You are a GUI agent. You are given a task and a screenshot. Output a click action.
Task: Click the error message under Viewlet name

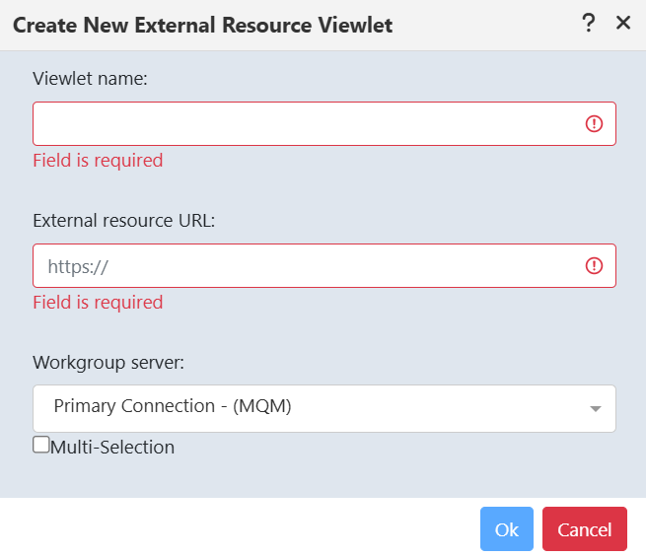coord(98,161)
